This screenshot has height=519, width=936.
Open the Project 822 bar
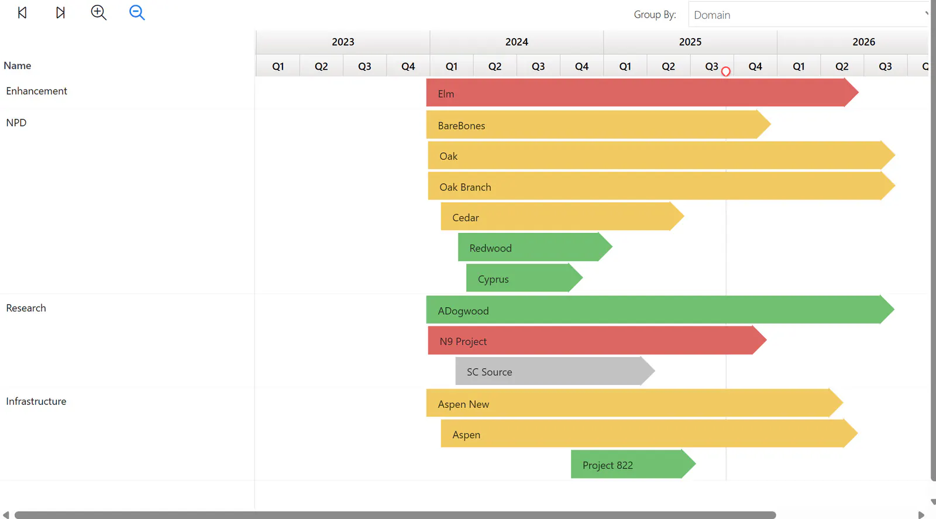pyautogui.click(x=634, y=464)
